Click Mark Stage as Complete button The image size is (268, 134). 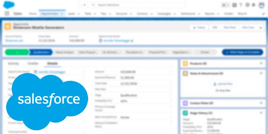click(x=243, y=52)
